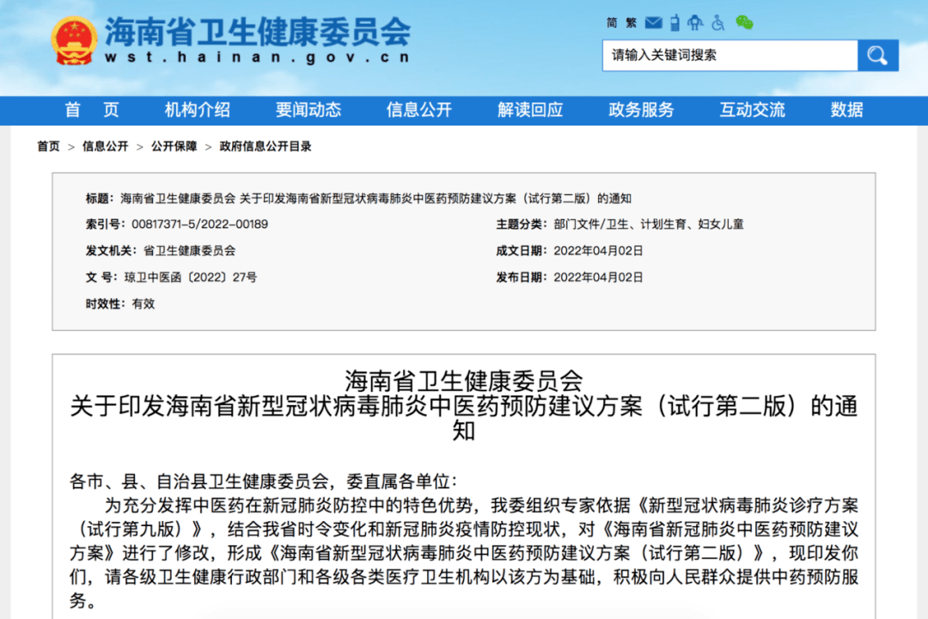
Task: Click 发布日期 value 2022年04月02日
Action: 598,277
